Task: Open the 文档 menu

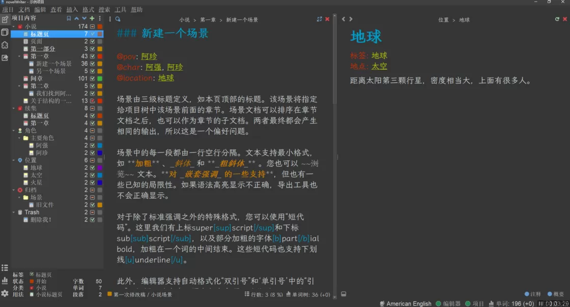Action: click(24, 10)
